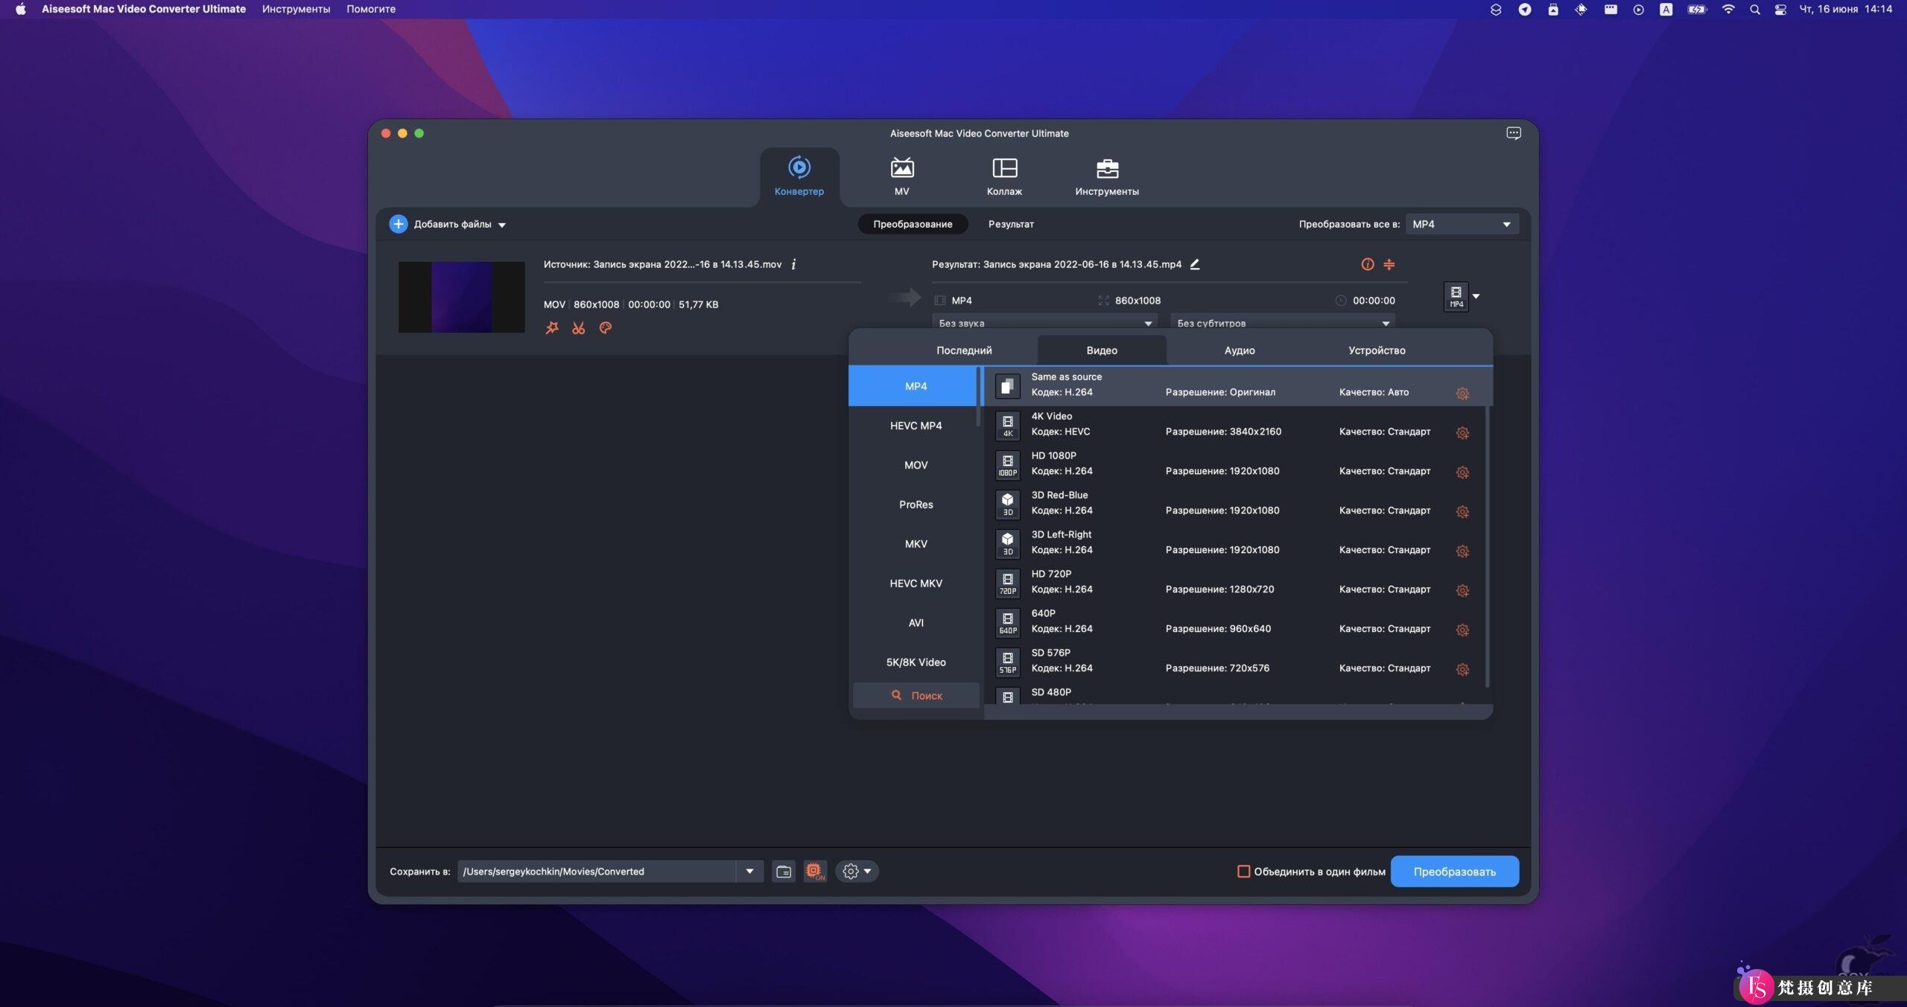The height and width of the screenshot is (1007, 1907).
Task: Open settings gear for HD 720P
Action: [1462, 590]
